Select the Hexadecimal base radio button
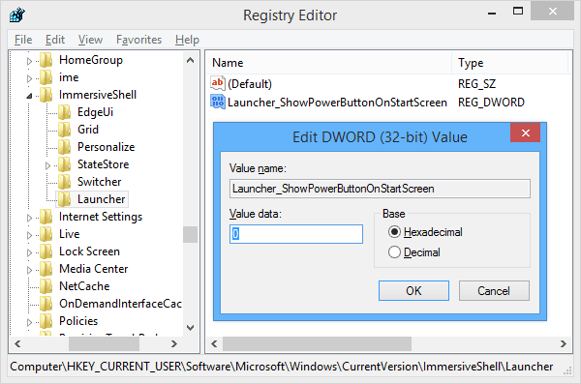Screen dimensions: 581x384 point(394,232)
